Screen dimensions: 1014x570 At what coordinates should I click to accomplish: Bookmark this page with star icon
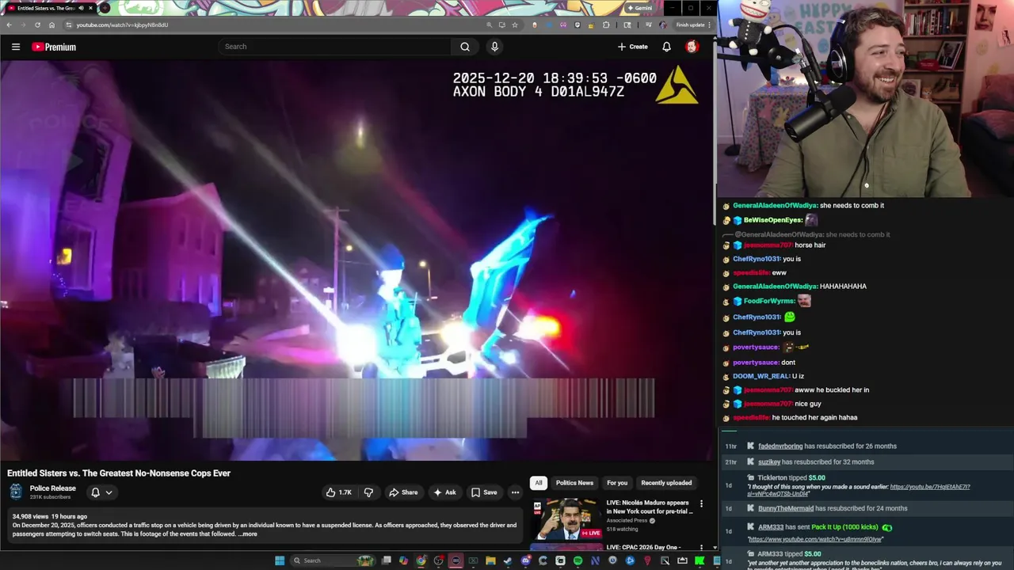(x=515, y=25)
